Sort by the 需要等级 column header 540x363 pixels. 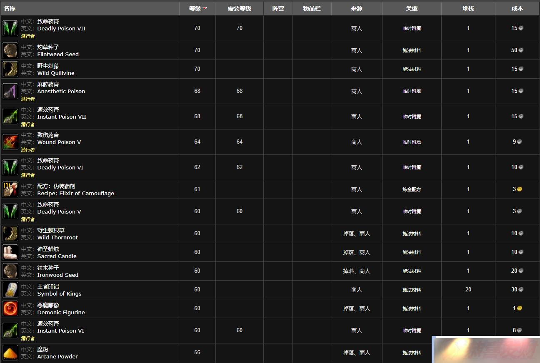240,8
